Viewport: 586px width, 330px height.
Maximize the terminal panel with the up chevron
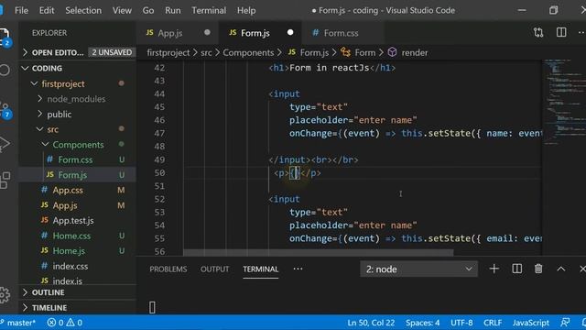(561, 269)
